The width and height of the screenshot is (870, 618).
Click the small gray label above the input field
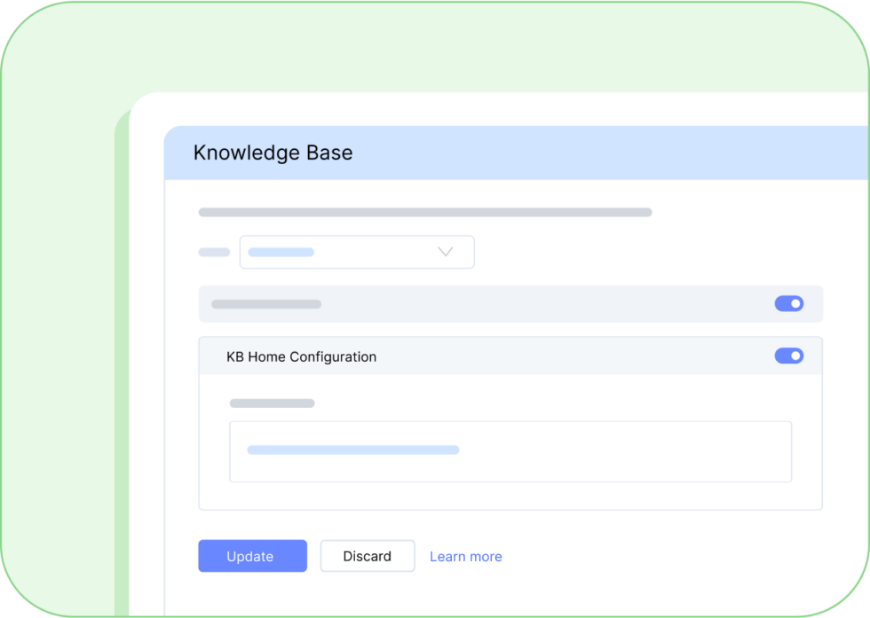(271, 403)
